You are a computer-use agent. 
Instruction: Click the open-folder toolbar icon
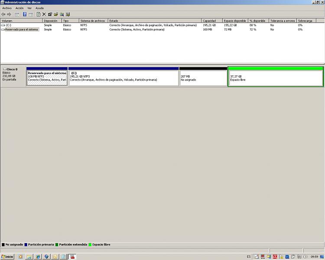tap(56, 14)
